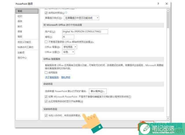The height and width of the screenshot is (135, 185).
Task: Open the 高级 options category
Action: pyautogui.click(x=20, y=37)
